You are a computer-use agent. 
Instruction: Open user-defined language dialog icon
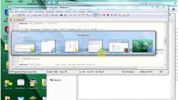click(x=99, y=15)
